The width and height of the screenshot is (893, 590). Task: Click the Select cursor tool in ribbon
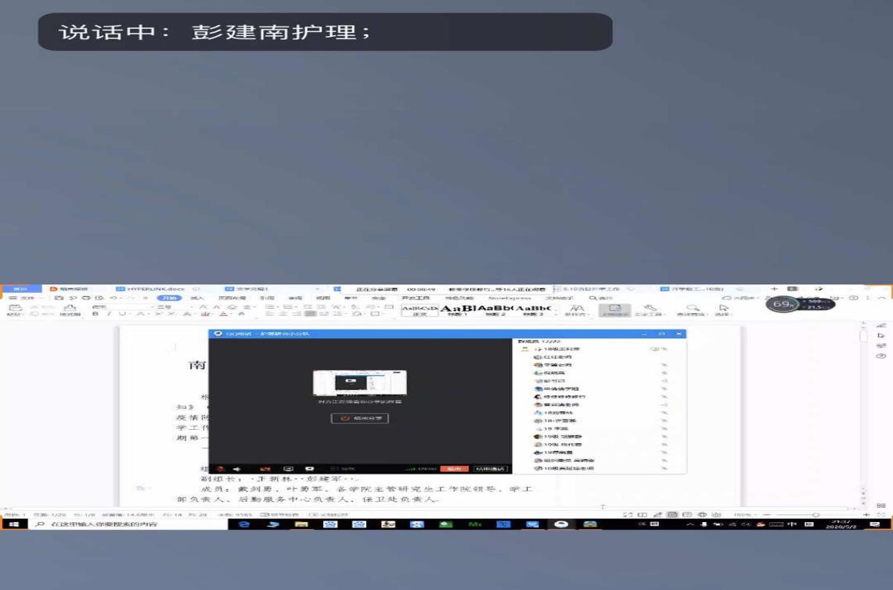[x=723, y=309]
